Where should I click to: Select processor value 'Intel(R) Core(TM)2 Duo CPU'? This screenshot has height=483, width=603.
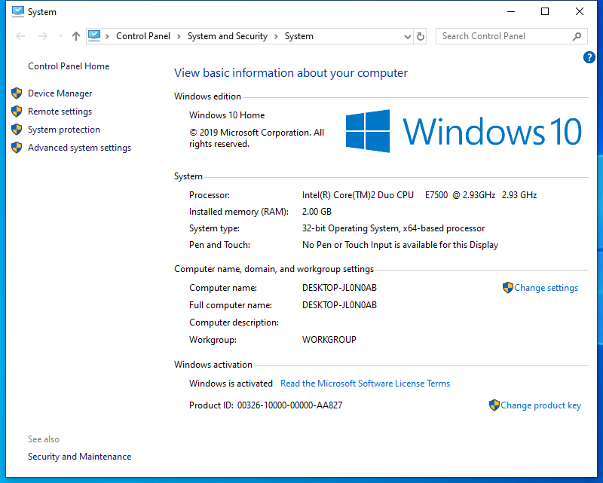click(x=358, y=195)
